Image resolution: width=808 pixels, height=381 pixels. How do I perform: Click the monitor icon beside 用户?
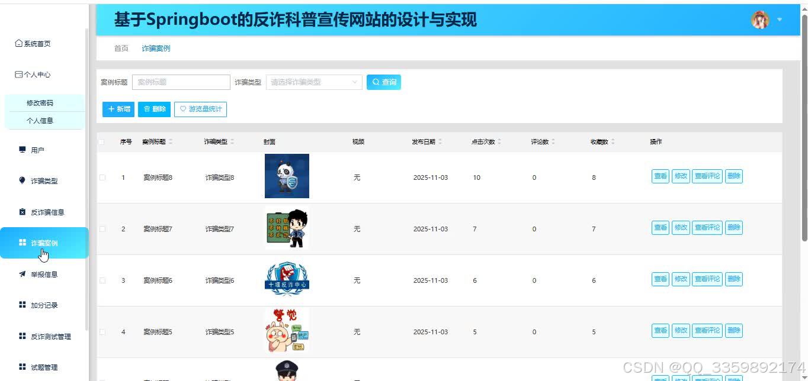click(x=23, y=150)
